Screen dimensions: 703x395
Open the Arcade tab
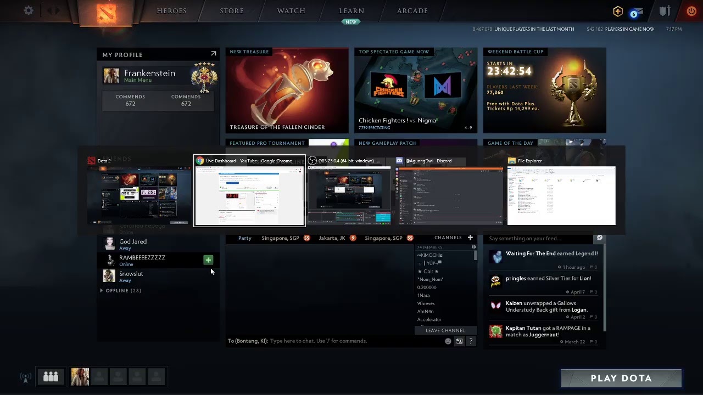412,11
